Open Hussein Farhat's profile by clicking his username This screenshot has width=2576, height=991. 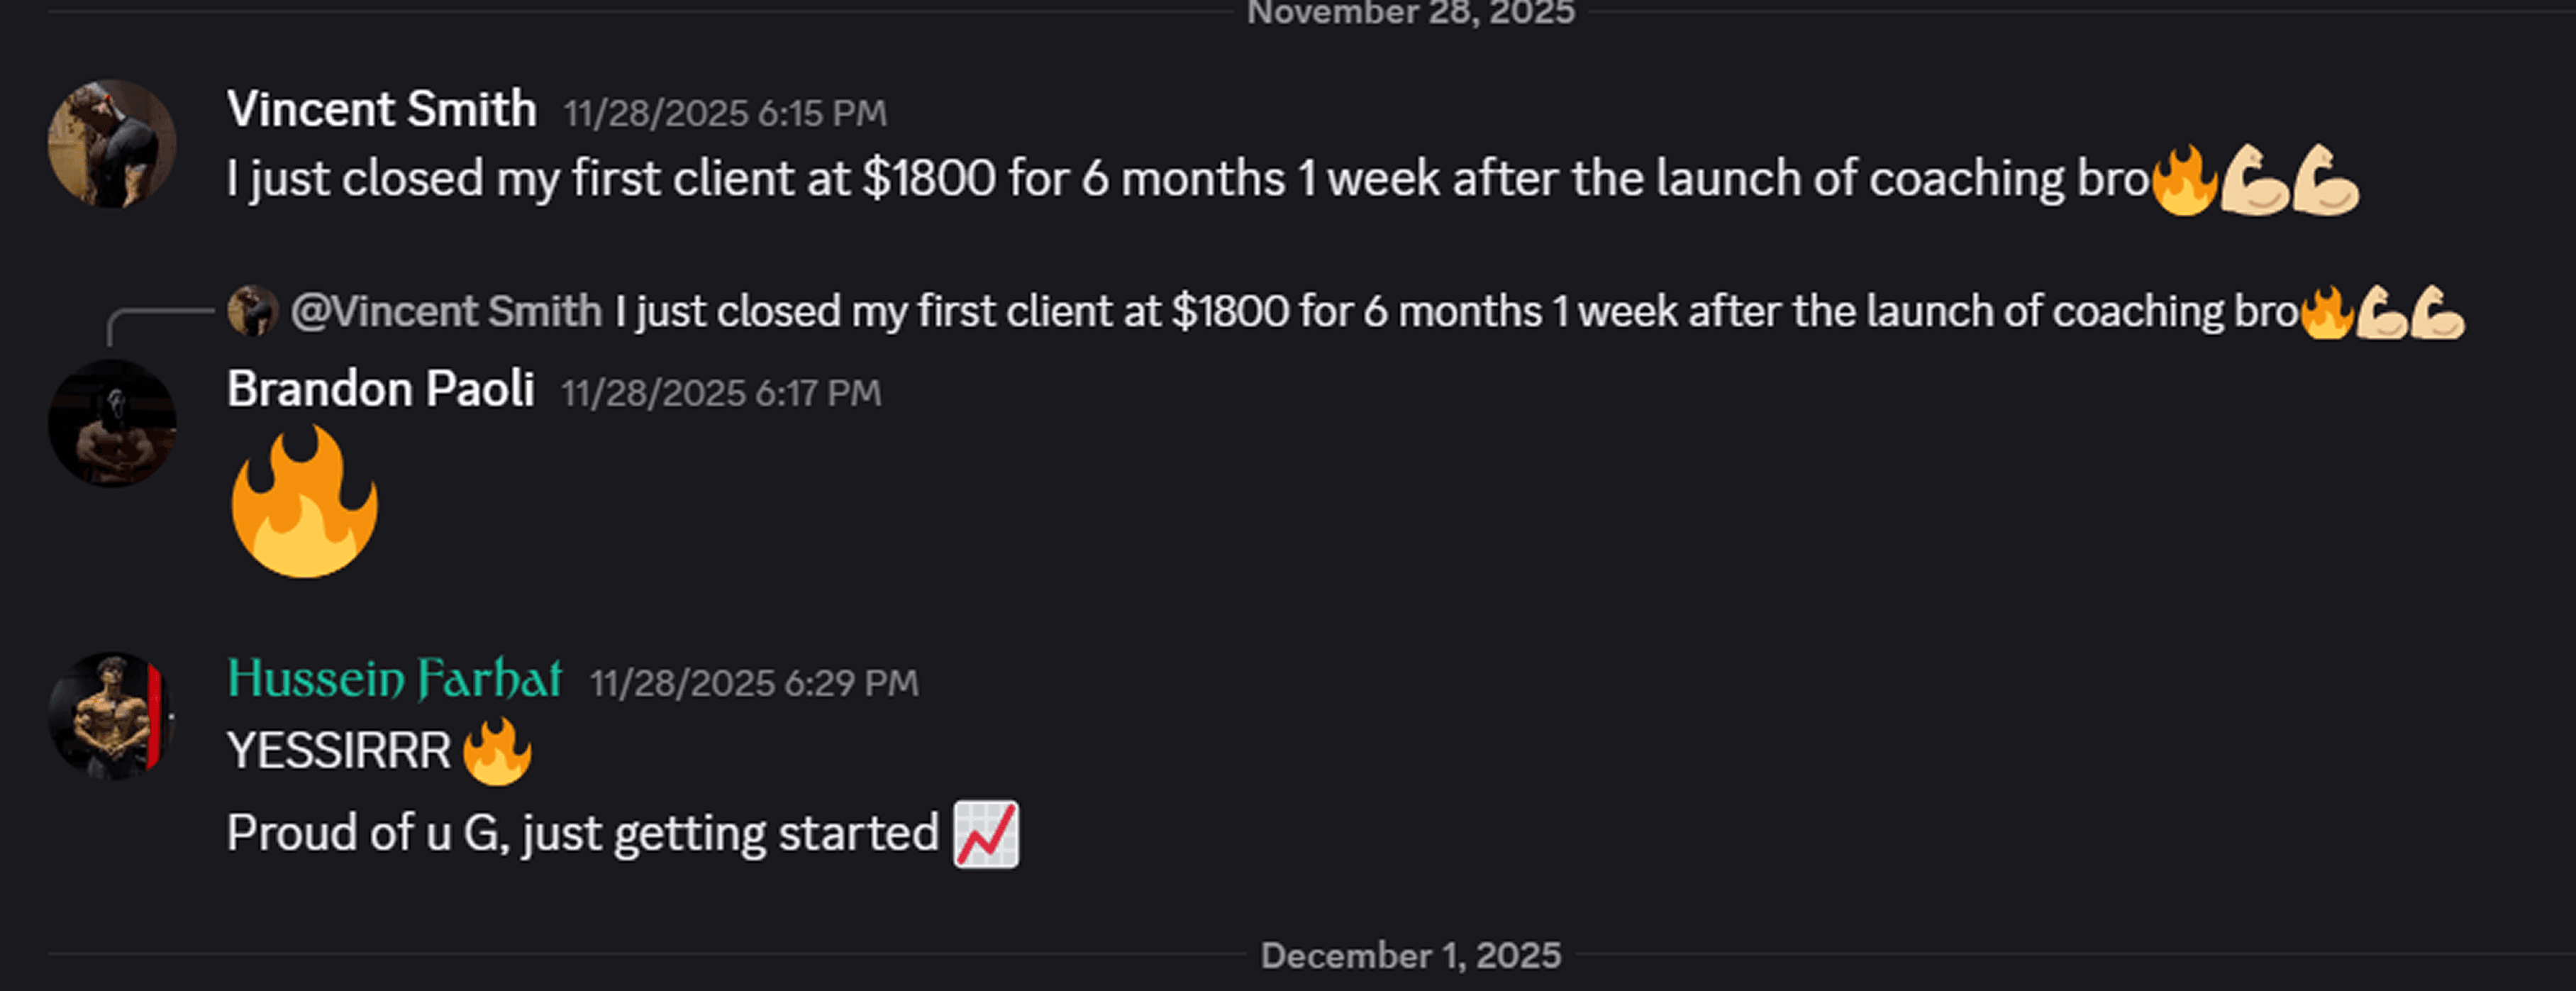click(x=395, y=682)
